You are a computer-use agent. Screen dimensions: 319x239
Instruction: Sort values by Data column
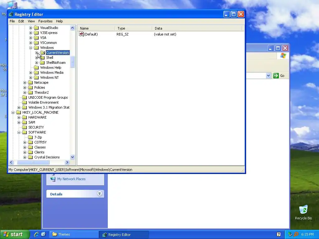click(197, 28)
